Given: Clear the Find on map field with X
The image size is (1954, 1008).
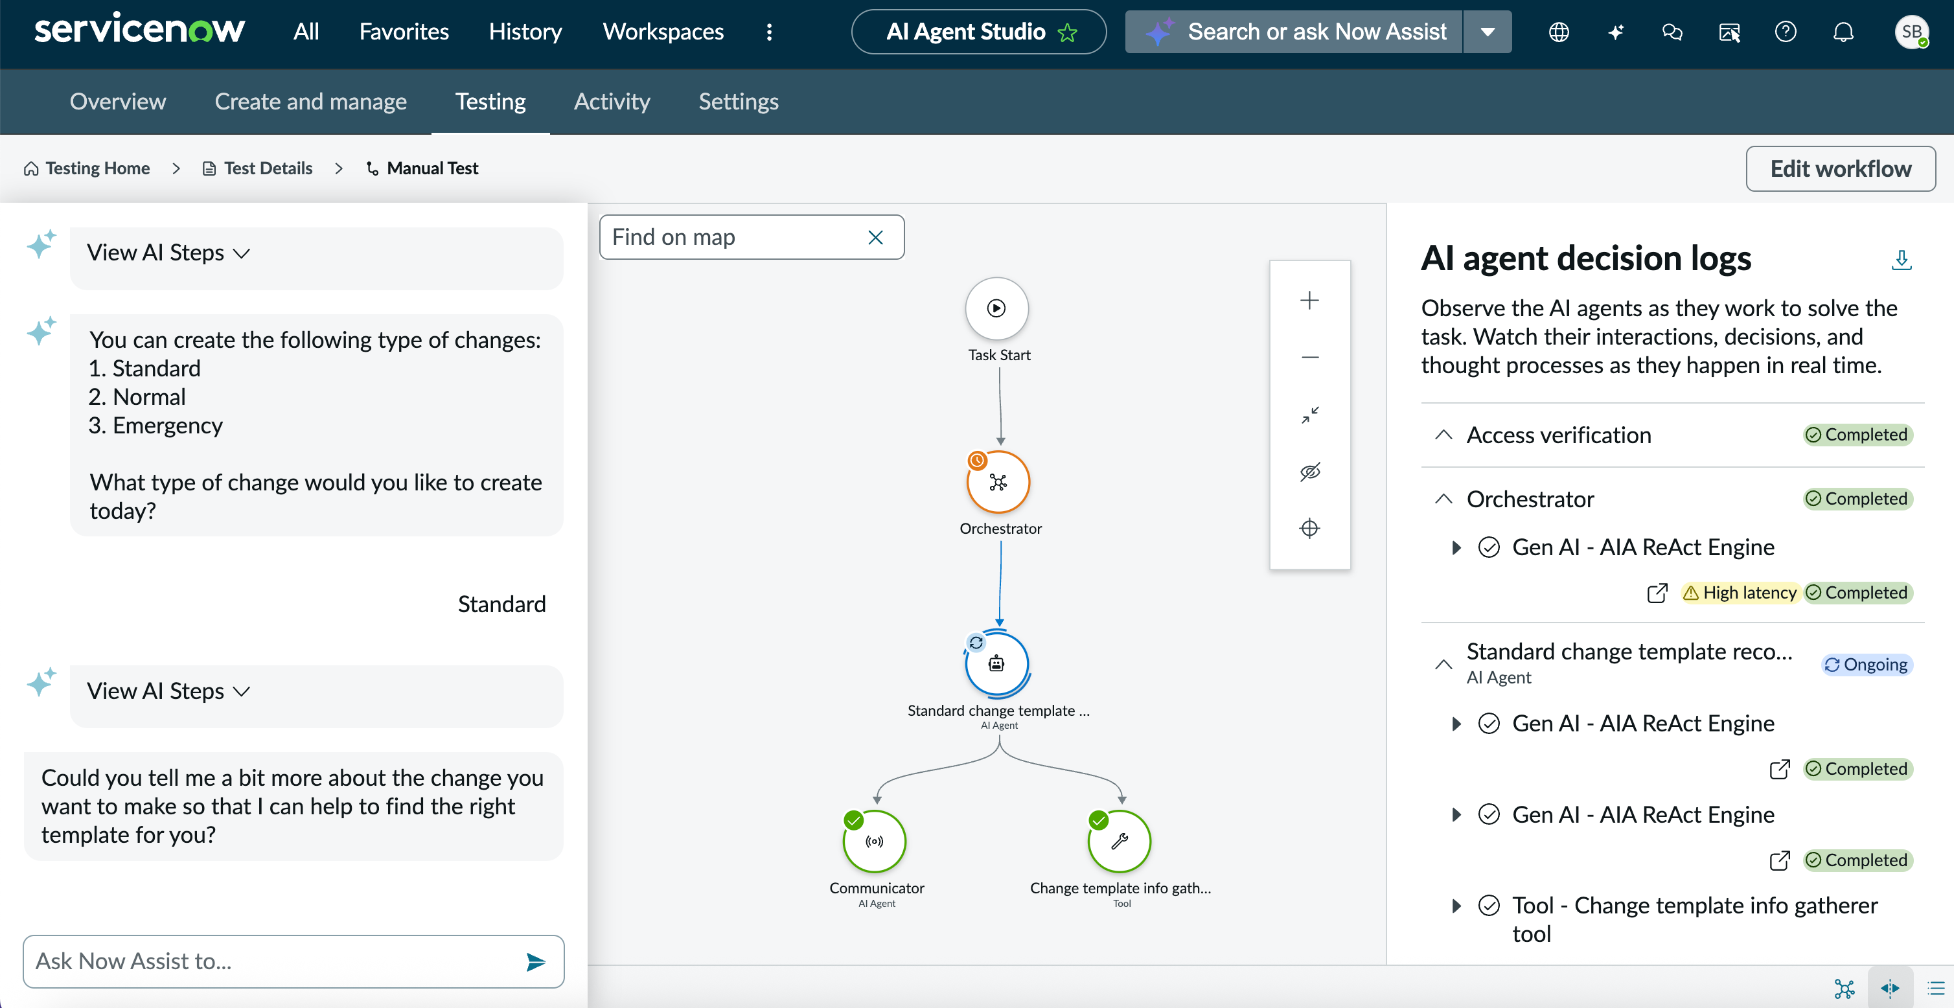Looking at the screenshot, I should (x=875, y=237).
